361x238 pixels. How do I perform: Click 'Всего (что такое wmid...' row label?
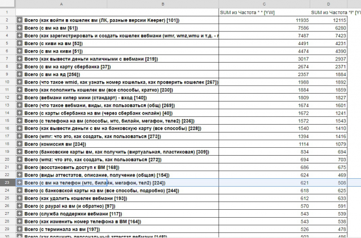click(x=121, y=82)
